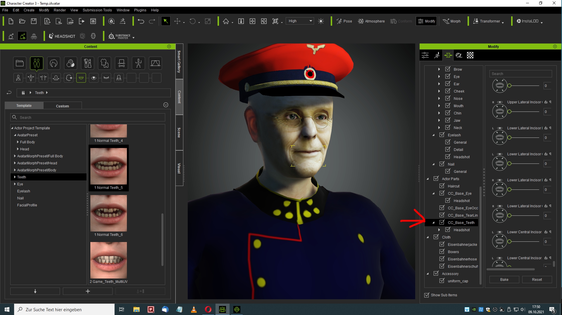Open the Create menu
Screen dimensions: 562x315
click(29, 10)
